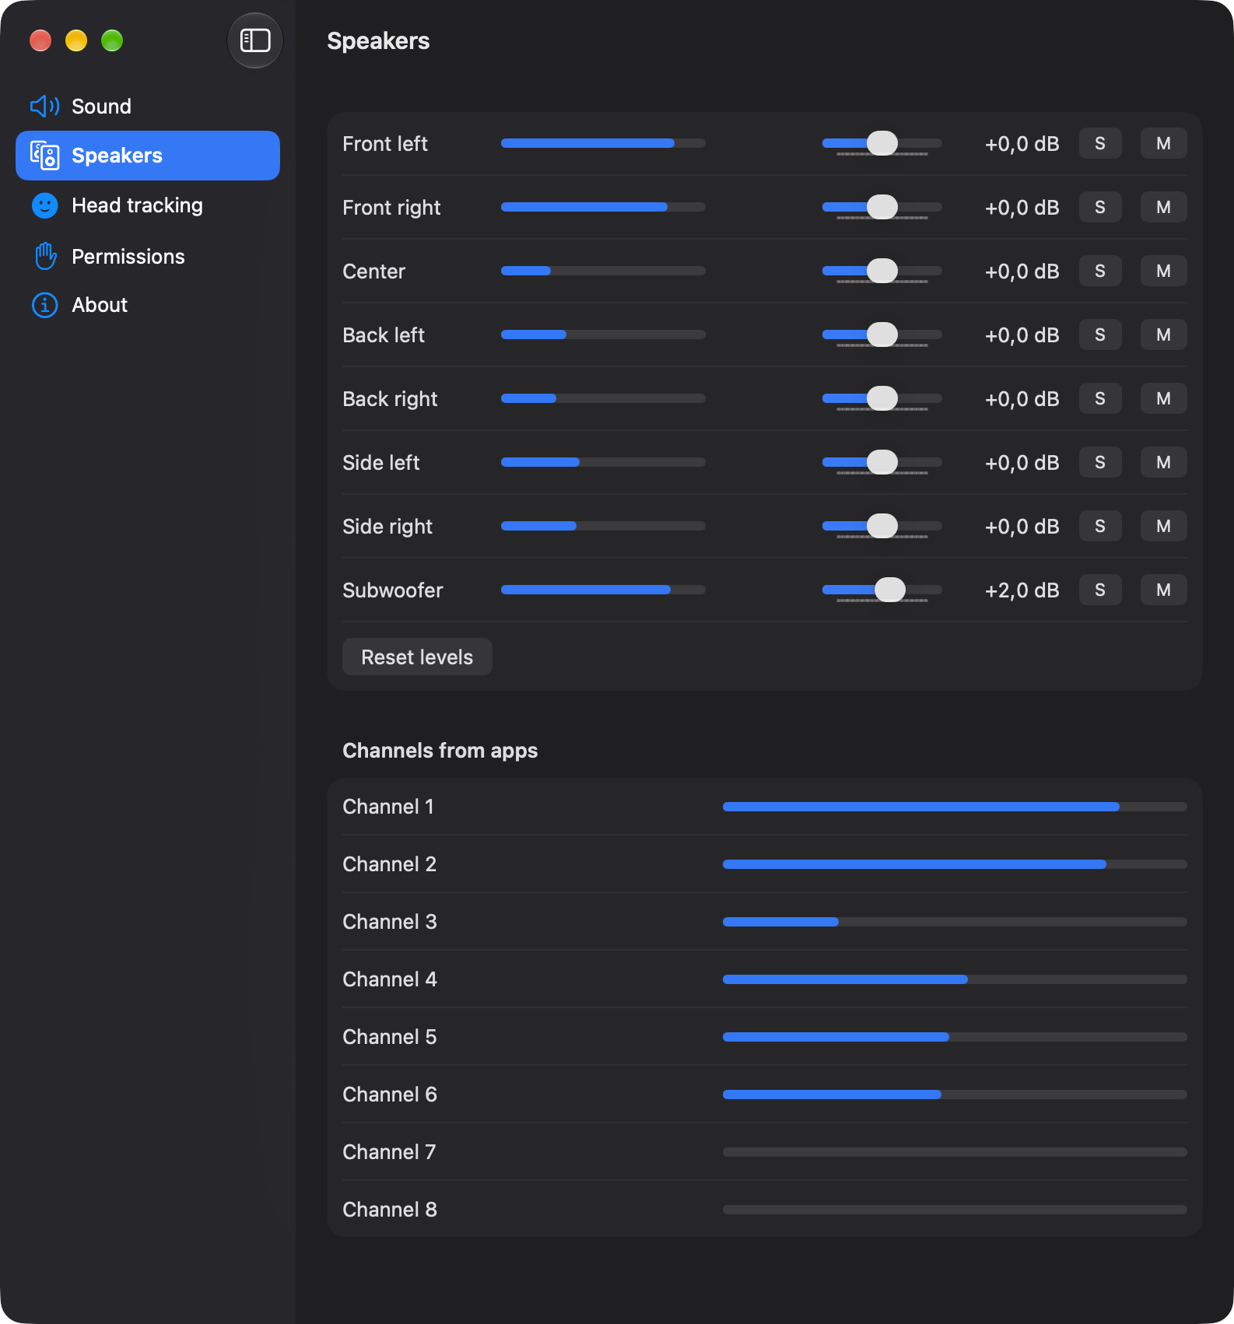Click the Channel 4 level meter
Screen dimensions: 1234x1324
[955, 979]
